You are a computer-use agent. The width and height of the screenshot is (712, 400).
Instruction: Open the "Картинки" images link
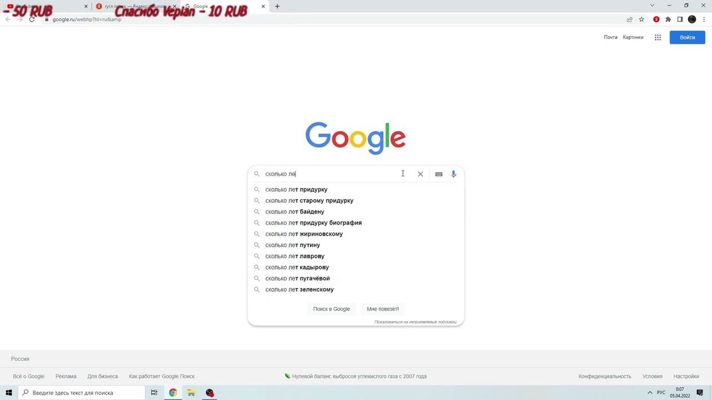(x=633, y=37)
